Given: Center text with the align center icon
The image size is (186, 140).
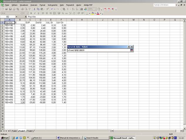Looking at the screenshot, I should click(47, 13).
